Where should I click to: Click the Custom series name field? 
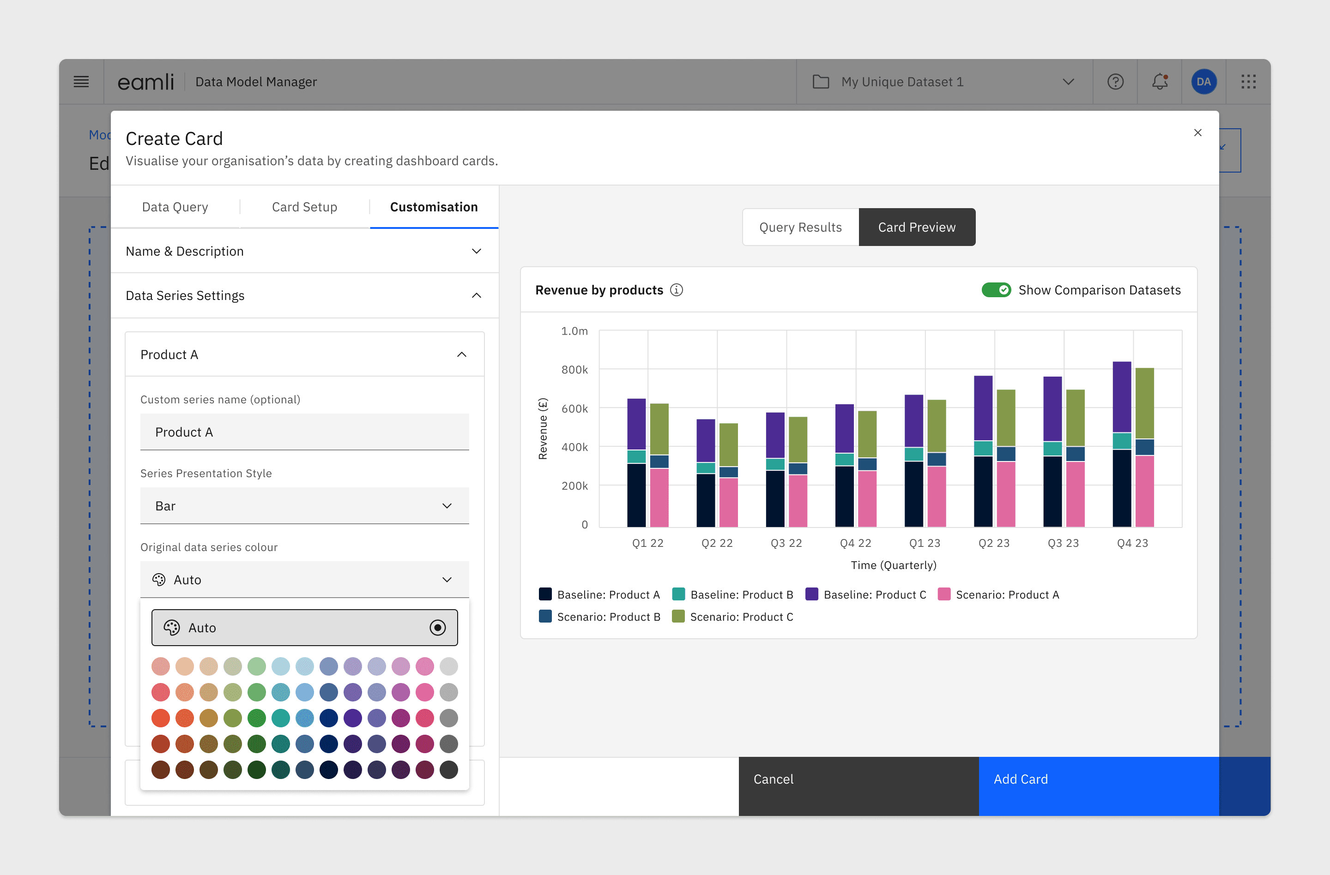coord(304,432)
